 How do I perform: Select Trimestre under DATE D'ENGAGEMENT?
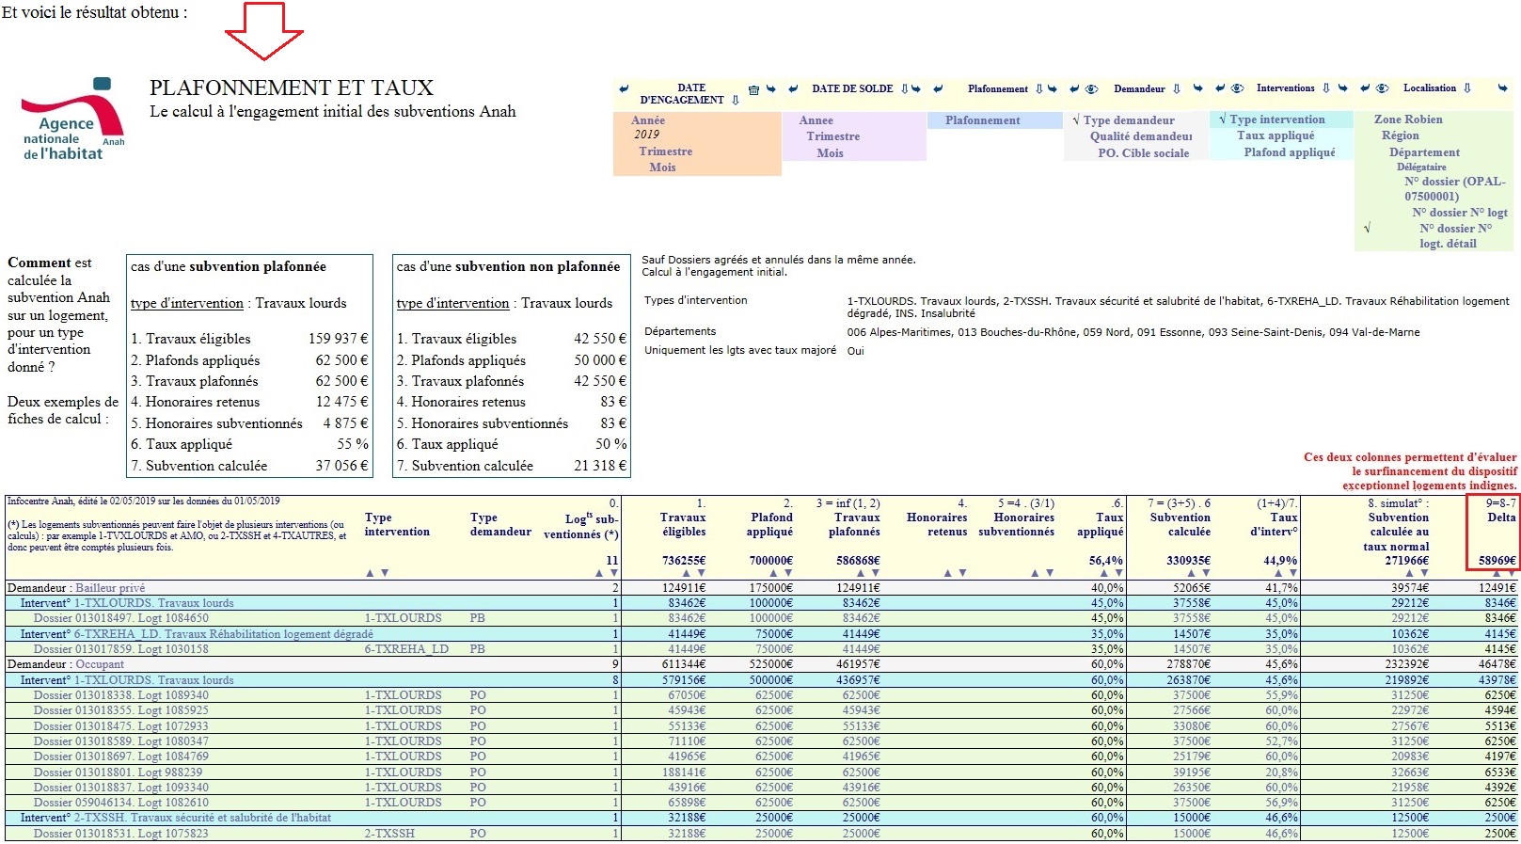pos(666,151)
